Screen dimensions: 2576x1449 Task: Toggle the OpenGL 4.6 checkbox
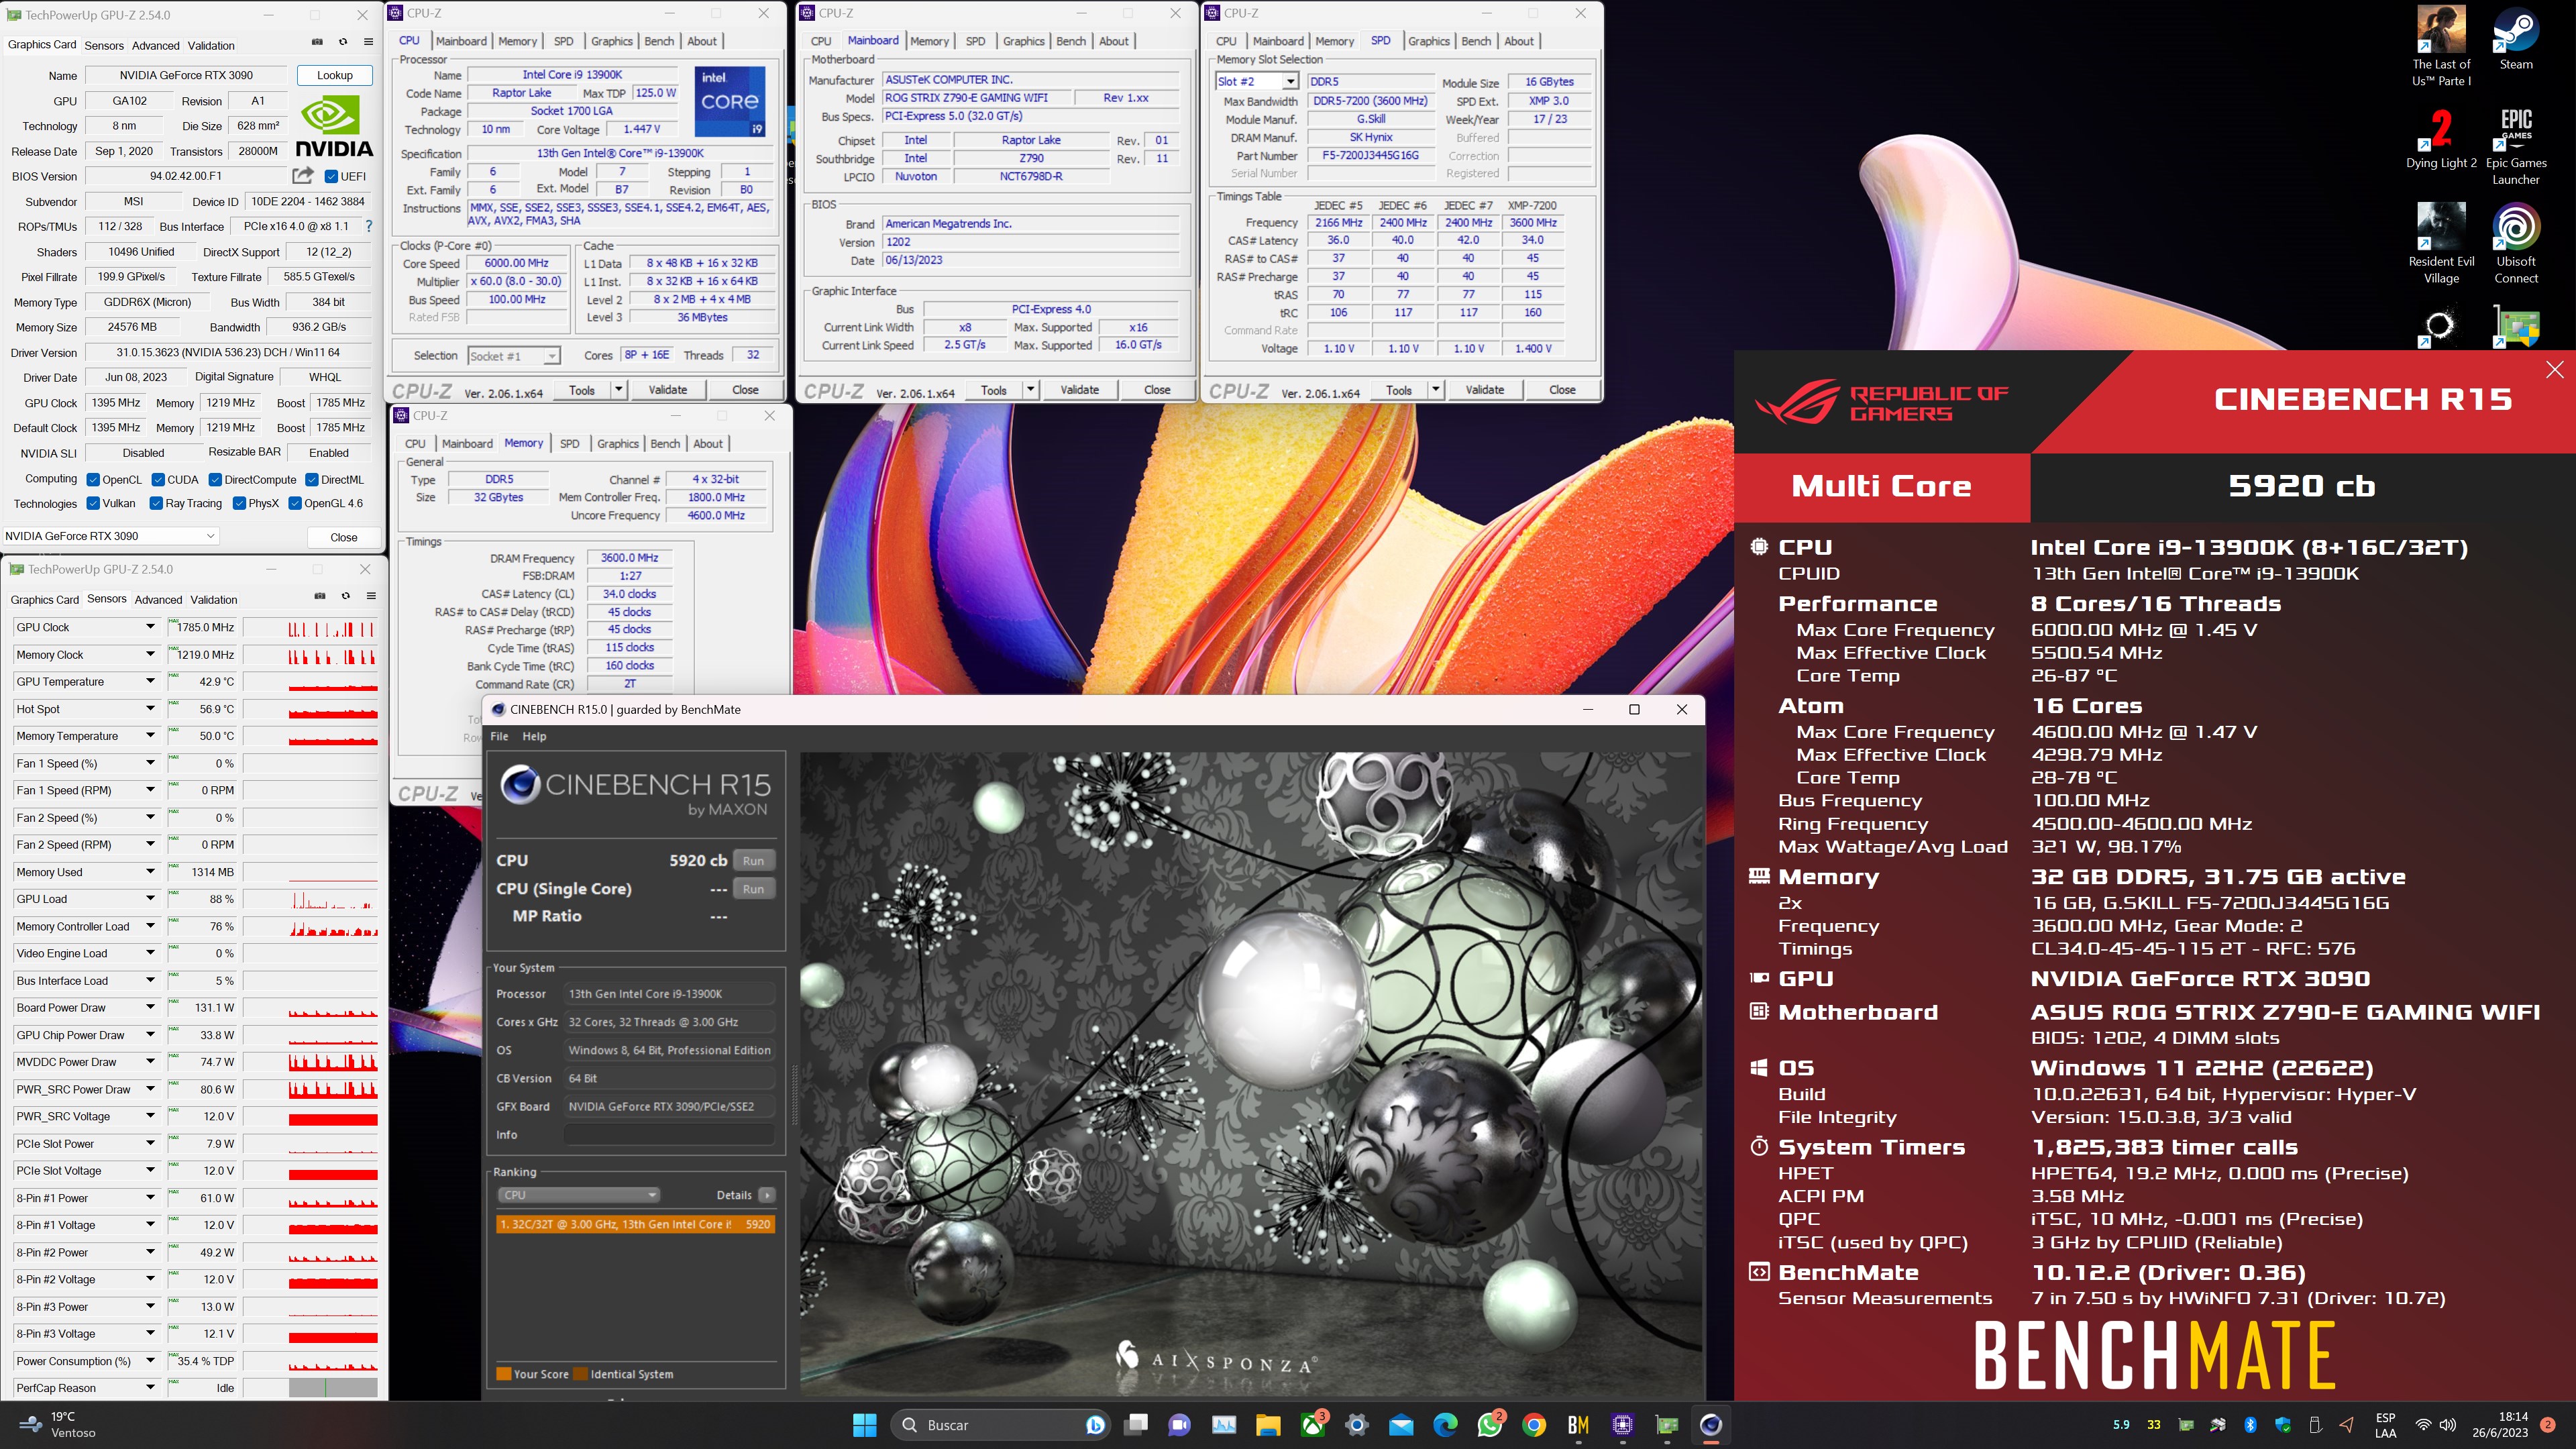click(x=295, y=504)
